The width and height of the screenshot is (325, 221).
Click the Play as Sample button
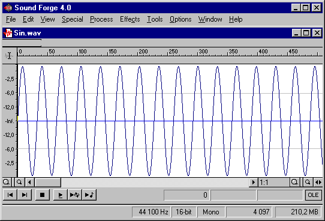(x=89, y=195)
